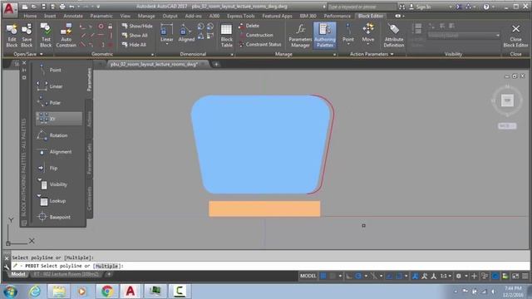Image resolution: width=532 pixels, height=299 pixels.
Task: Click Show All constraints
Action: tap(135, 35)
